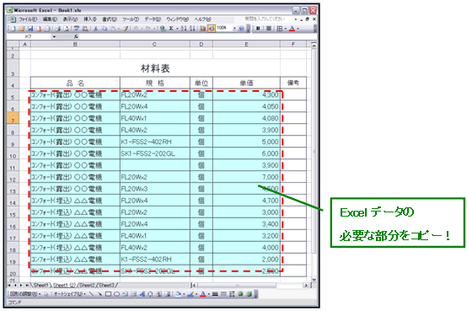Click the Name Box showing K7
This screenshot has height=311, width=467.
pyautogui.click(x=29, y=36)
